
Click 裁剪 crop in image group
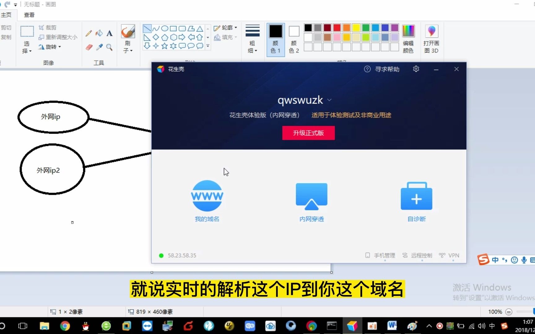[x=47, y=28]
